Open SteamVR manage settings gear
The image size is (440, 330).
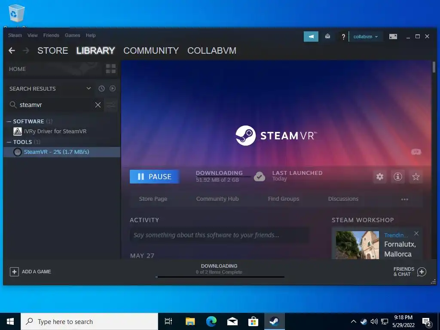[380, 177]
